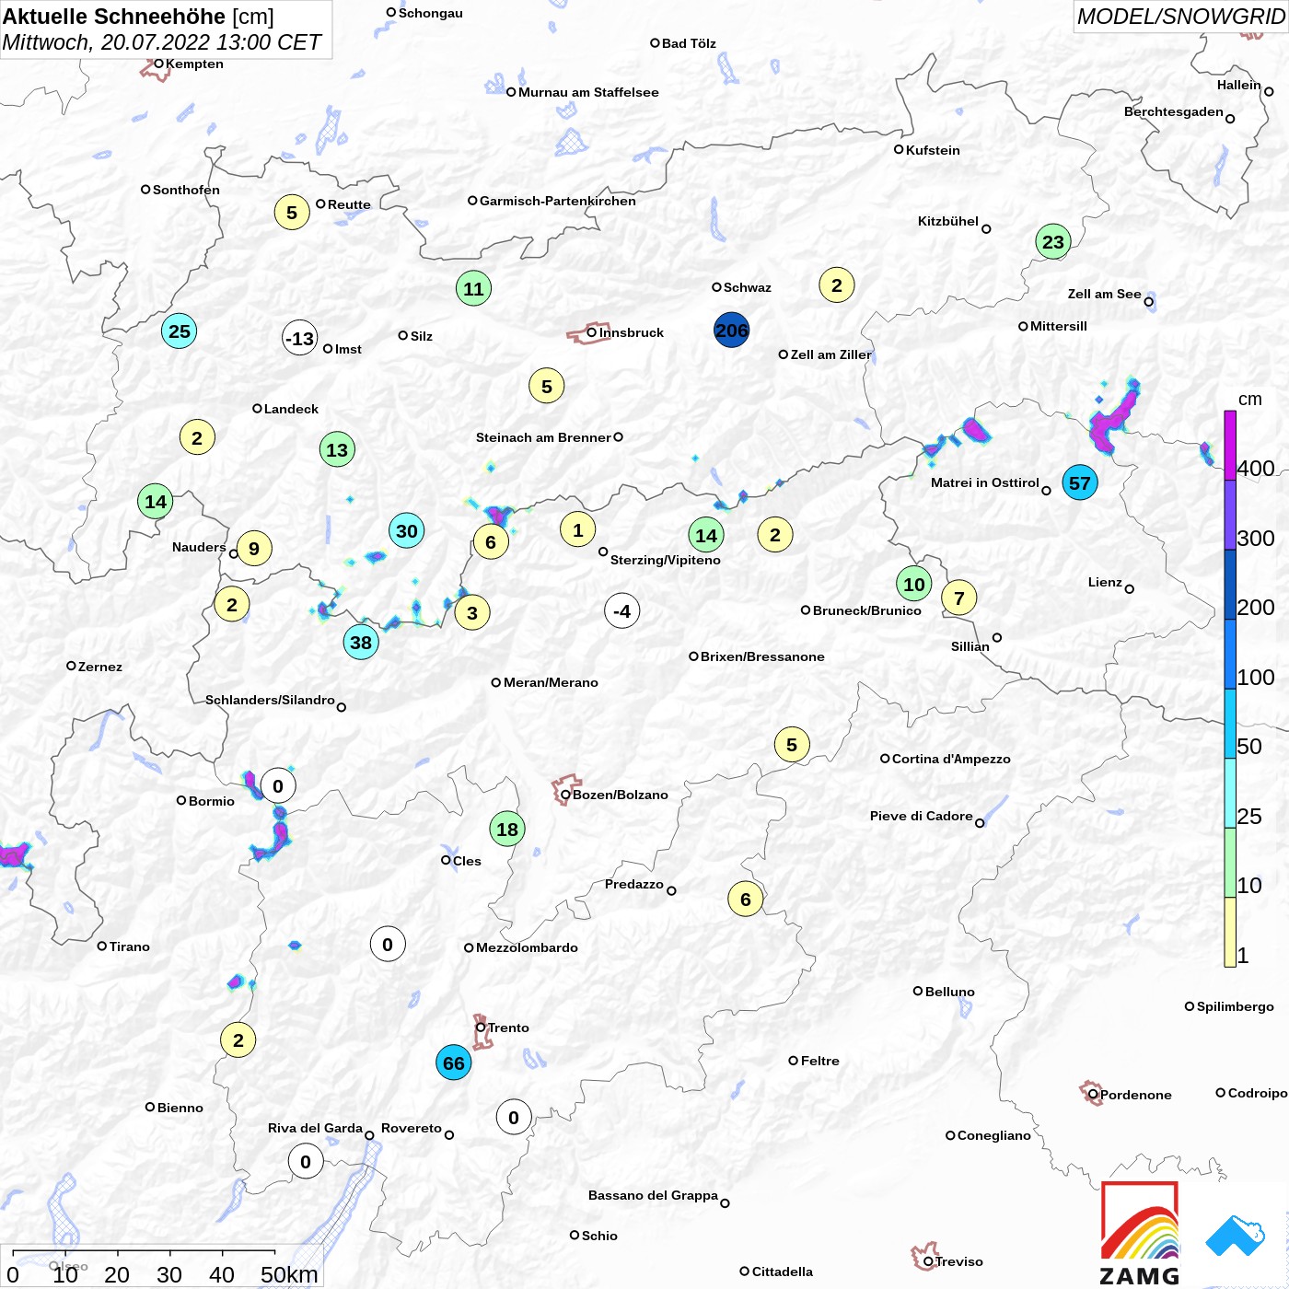
Task: Select the yellow 2 marker near Schwaz
Action: click(x=837, y=285)
